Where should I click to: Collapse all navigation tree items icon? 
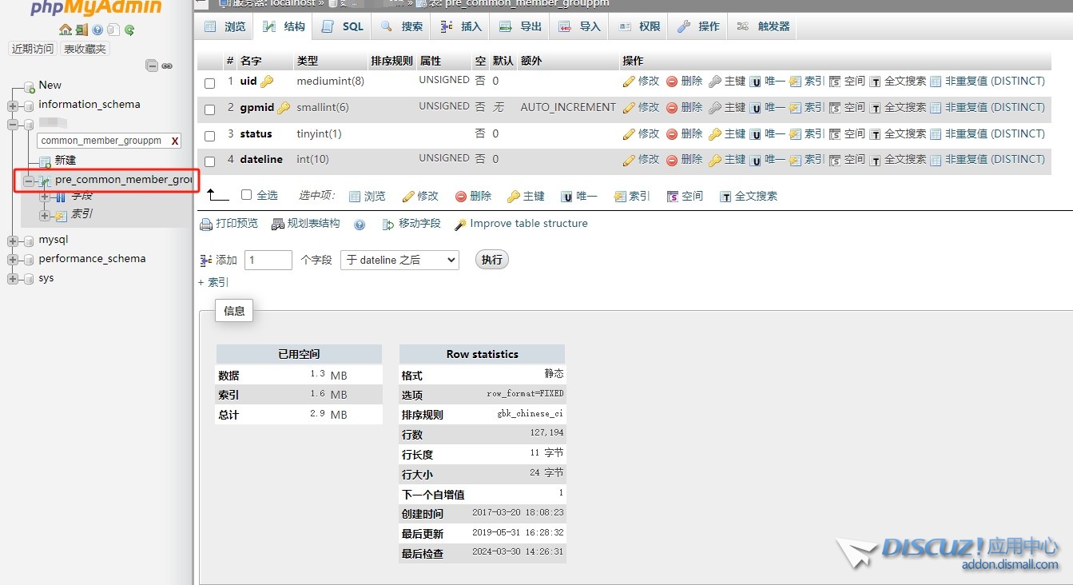[152, 66]
